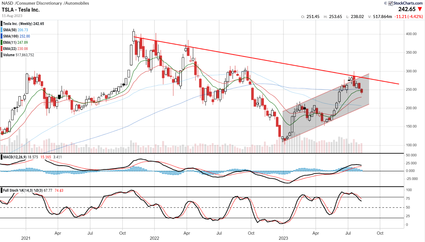Click the high value '253.65'

coord(335,16)
